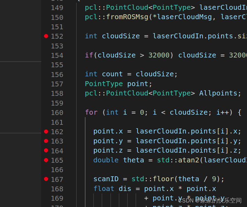Click line number 154 in the gutter
247x207 pixels.
pyautogui.click(x=57, y=55)
